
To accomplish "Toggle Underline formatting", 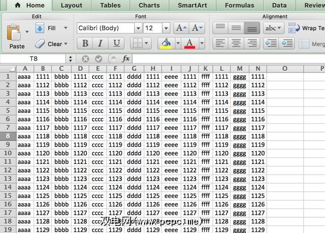I will 117,44.
